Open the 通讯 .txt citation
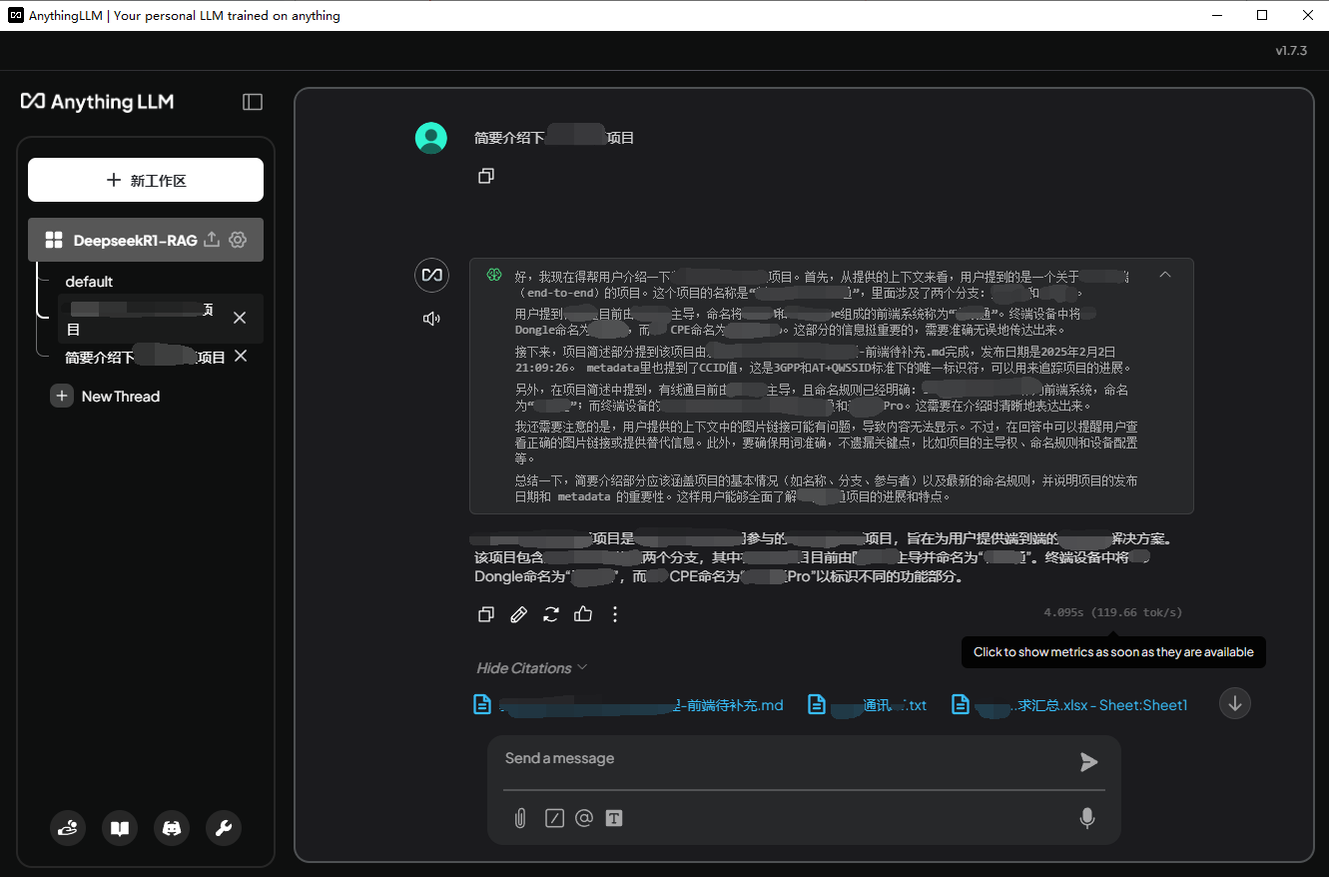This screenshot has width=1329, height=877. coord(867,704)
